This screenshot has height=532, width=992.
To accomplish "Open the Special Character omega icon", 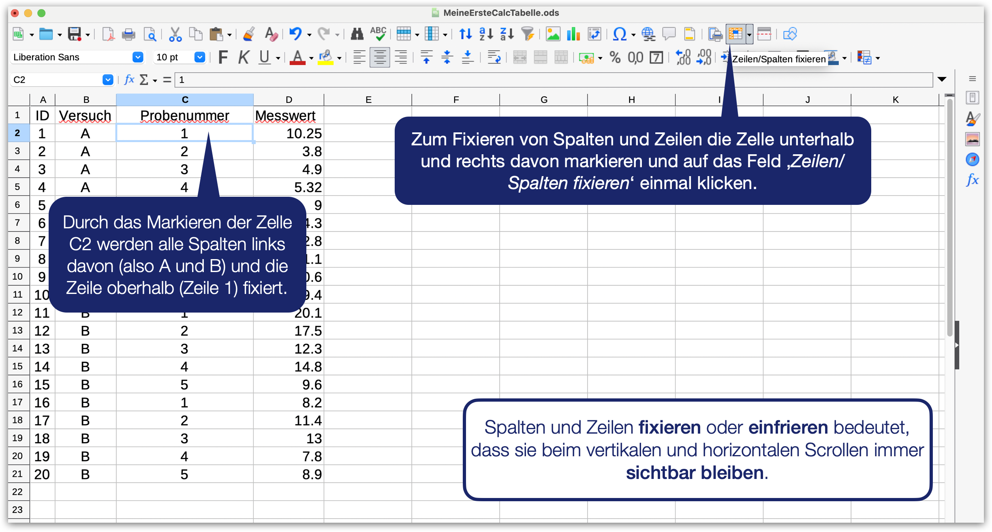I will [619, 34].
